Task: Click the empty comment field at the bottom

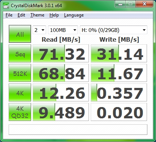Action: tap(78, 130)
